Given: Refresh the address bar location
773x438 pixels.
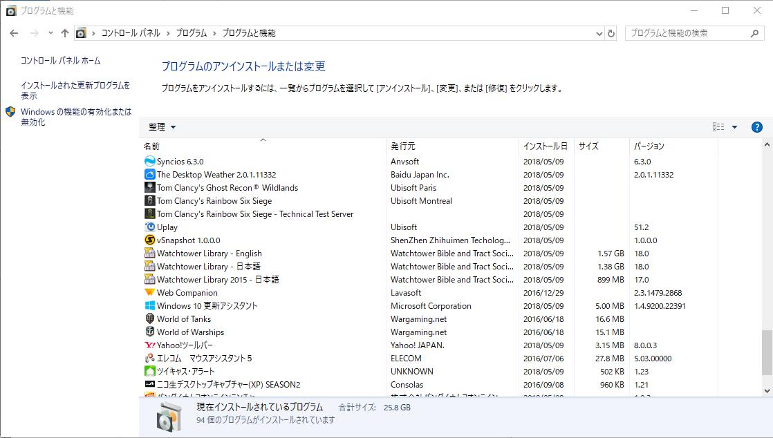Looking at the screenshot, I should [x=611, y=33].
